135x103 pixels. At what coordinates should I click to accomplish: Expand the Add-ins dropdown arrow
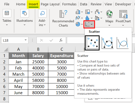pos(45,25)
